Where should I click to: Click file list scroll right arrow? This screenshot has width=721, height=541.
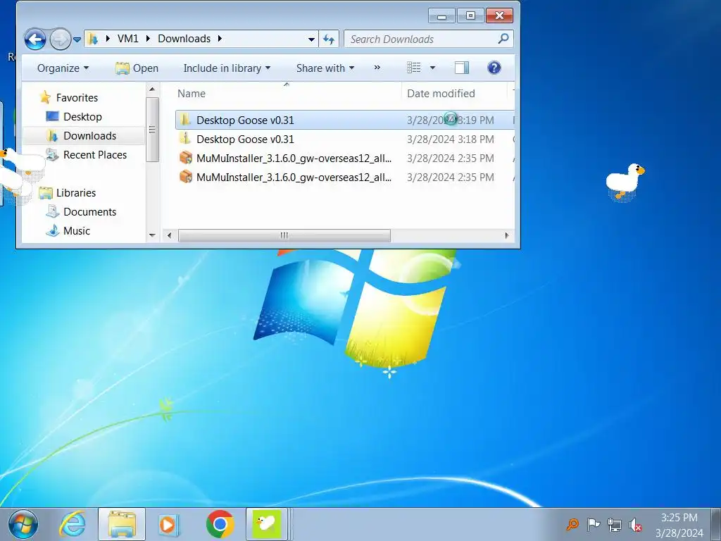click(507, 235)
